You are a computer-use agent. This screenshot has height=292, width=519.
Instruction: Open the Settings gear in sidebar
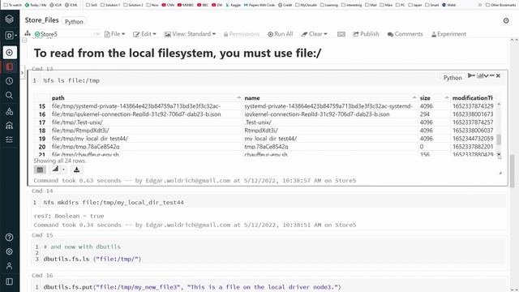9,251
